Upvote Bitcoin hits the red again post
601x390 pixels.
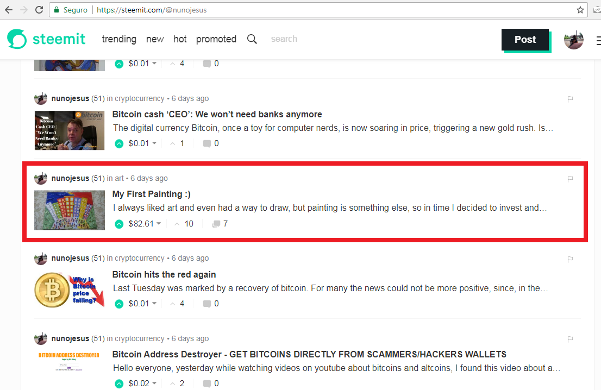[x=119, y=304]
